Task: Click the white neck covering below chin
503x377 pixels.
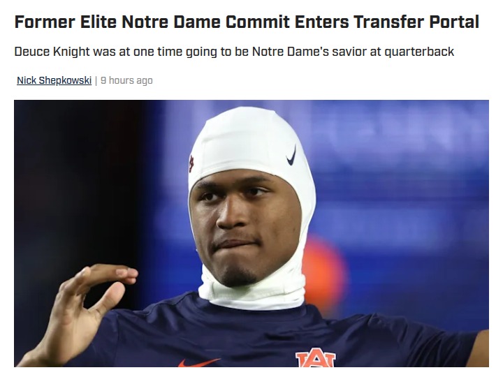Action: click(251, 293)
